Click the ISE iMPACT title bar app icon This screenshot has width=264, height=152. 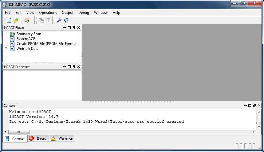click(5, 5)
